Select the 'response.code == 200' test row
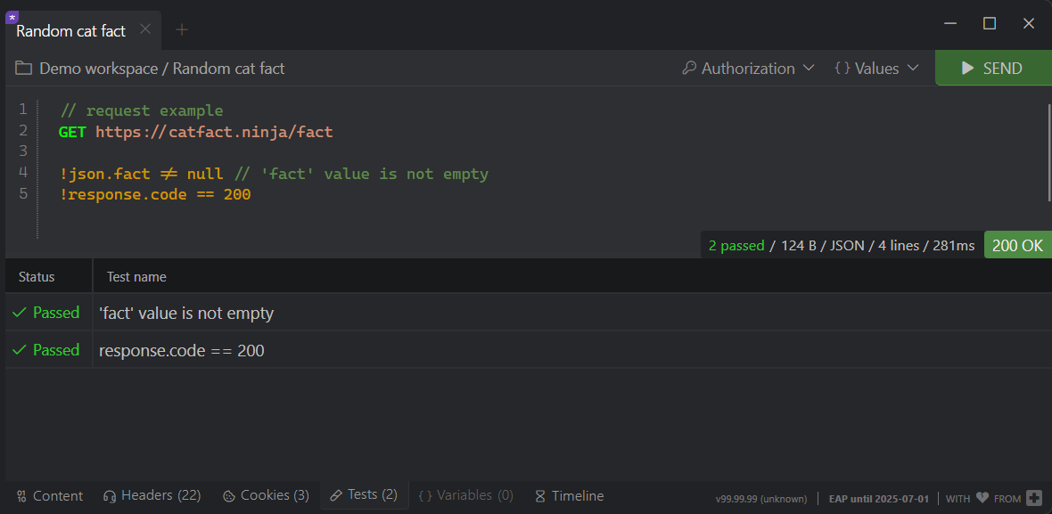Screen dimensions: 1052x514 (529, 350)
